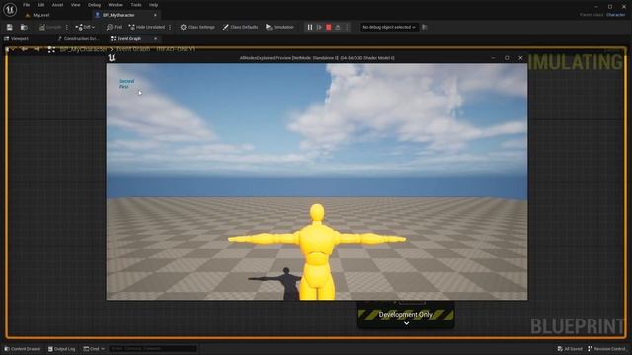Screen dimensions: 632x355
Task: Open the Content Drawer
Action: [22, 349]
